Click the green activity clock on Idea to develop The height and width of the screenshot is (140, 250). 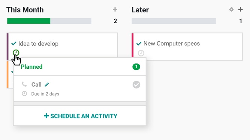[16, 53]
